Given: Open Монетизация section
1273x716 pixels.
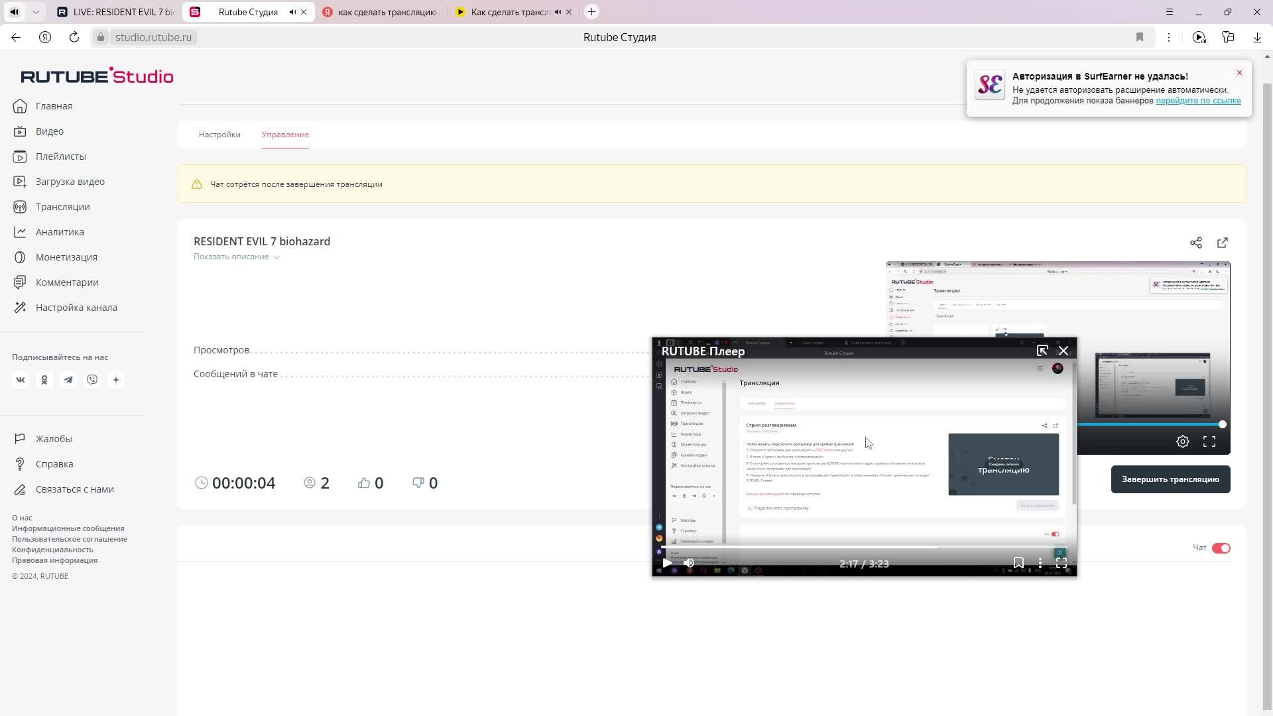Looking at the screenshot, I should tap(55, 257).
